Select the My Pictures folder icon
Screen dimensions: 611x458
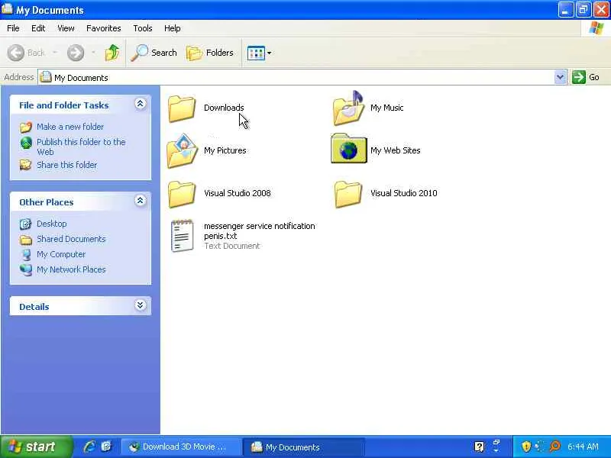pos(182,151)
